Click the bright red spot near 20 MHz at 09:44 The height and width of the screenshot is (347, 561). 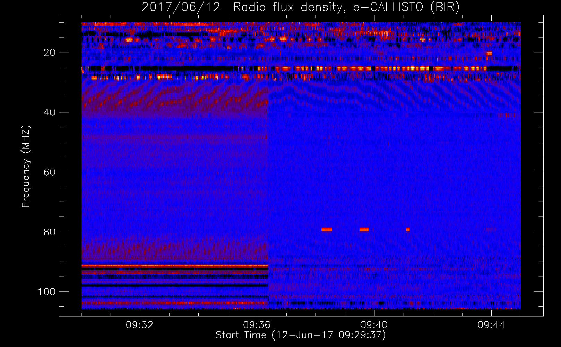pos(489,53)
